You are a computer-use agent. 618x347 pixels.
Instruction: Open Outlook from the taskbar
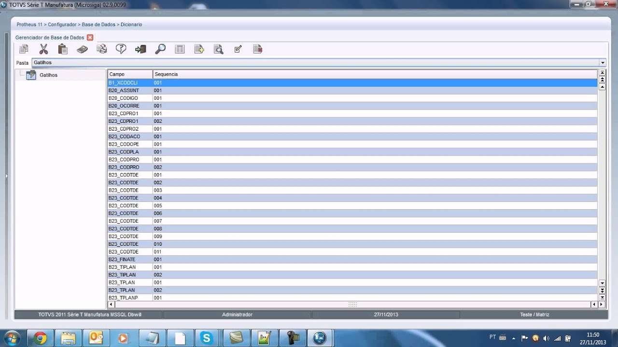(x=96, y=338)
